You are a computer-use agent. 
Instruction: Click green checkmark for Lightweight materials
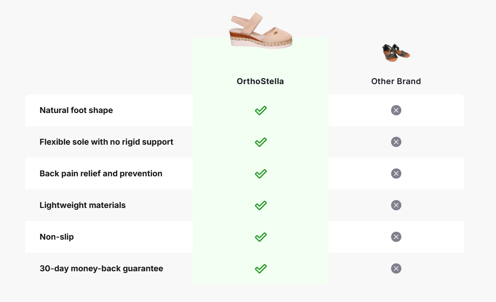(x=261, y=205)
